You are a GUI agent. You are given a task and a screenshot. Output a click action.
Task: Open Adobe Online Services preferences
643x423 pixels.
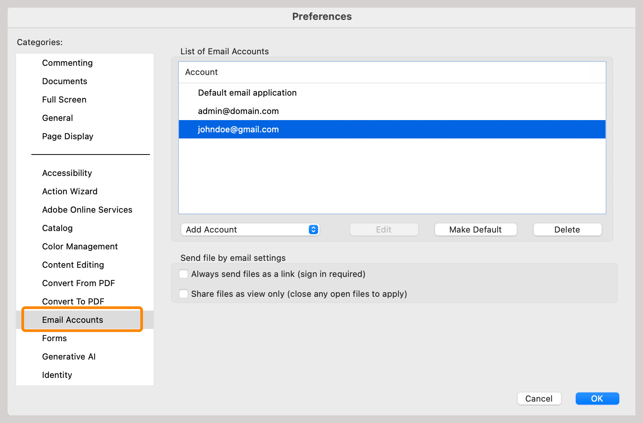point(87,210)
